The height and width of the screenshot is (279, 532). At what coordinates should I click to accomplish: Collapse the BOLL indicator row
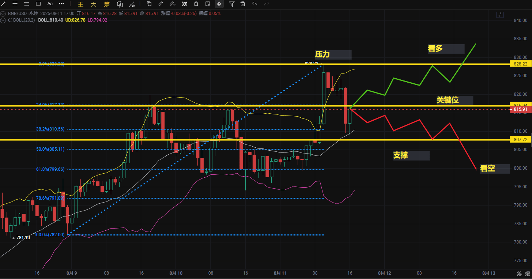tap(3, 20)
